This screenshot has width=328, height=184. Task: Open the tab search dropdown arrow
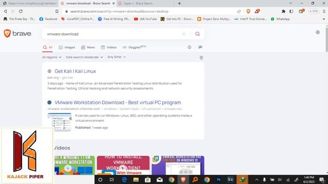(291, 4)
